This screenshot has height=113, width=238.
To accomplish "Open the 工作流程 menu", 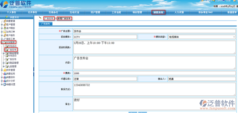I will tap(116, 12).
